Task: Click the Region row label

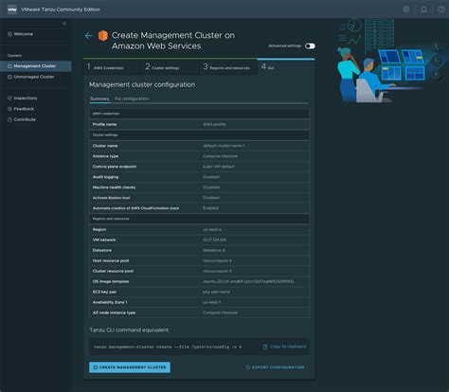Action: (x=99, y=229)
